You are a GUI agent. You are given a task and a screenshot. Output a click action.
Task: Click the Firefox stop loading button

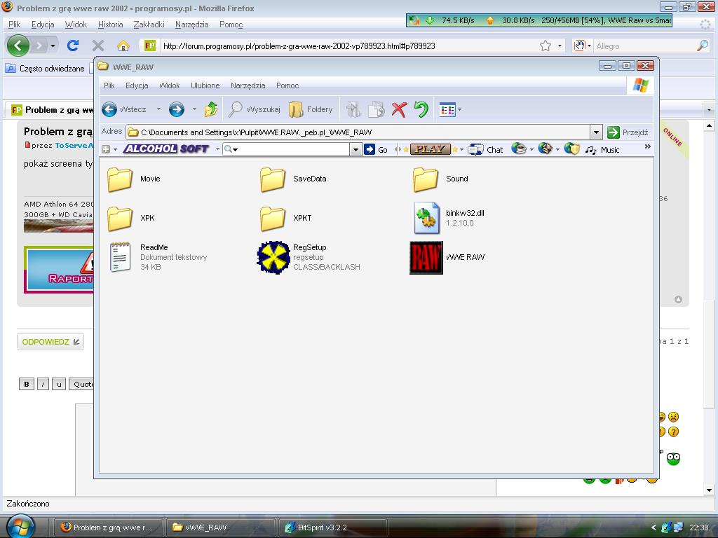coord(98,46)
